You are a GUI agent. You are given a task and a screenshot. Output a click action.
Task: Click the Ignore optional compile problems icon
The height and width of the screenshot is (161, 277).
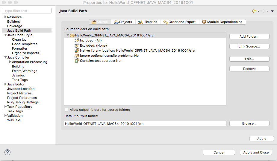[77, 56]
